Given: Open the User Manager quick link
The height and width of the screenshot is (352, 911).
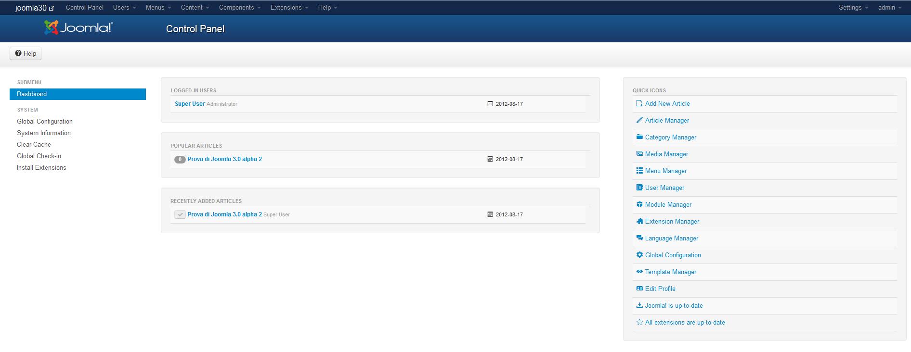Looking at the screenshot, I should click(664, 188).
